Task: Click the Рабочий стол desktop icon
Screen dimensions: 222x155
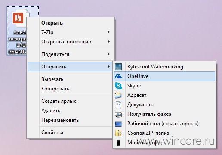Action: [x=118, y=124]
